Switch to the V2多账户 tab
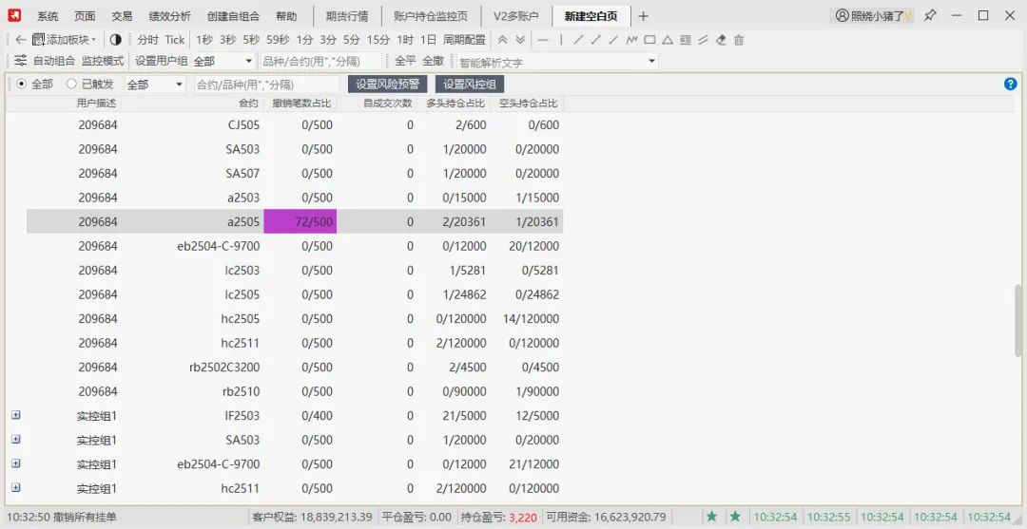Image resolution: width=1027 pixels, height=529 pixels. click(x=516, y=16)
